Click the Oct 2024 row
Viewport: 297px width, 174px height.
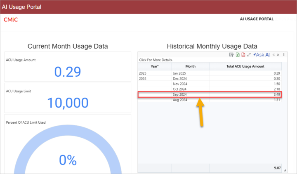pyautogui.click(x=210, y=89)
